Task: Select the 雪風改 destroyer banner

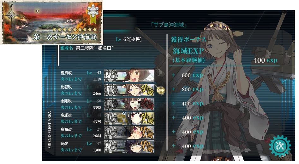Action: pyautogui.click(x=129, y=76)
